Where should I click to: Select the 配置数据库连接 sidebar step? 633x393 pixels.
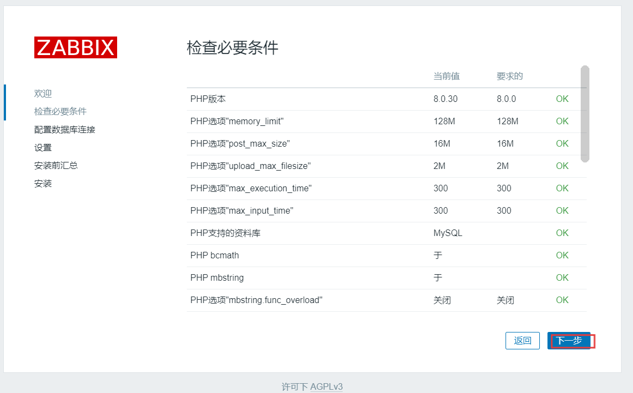coord(65,130)
